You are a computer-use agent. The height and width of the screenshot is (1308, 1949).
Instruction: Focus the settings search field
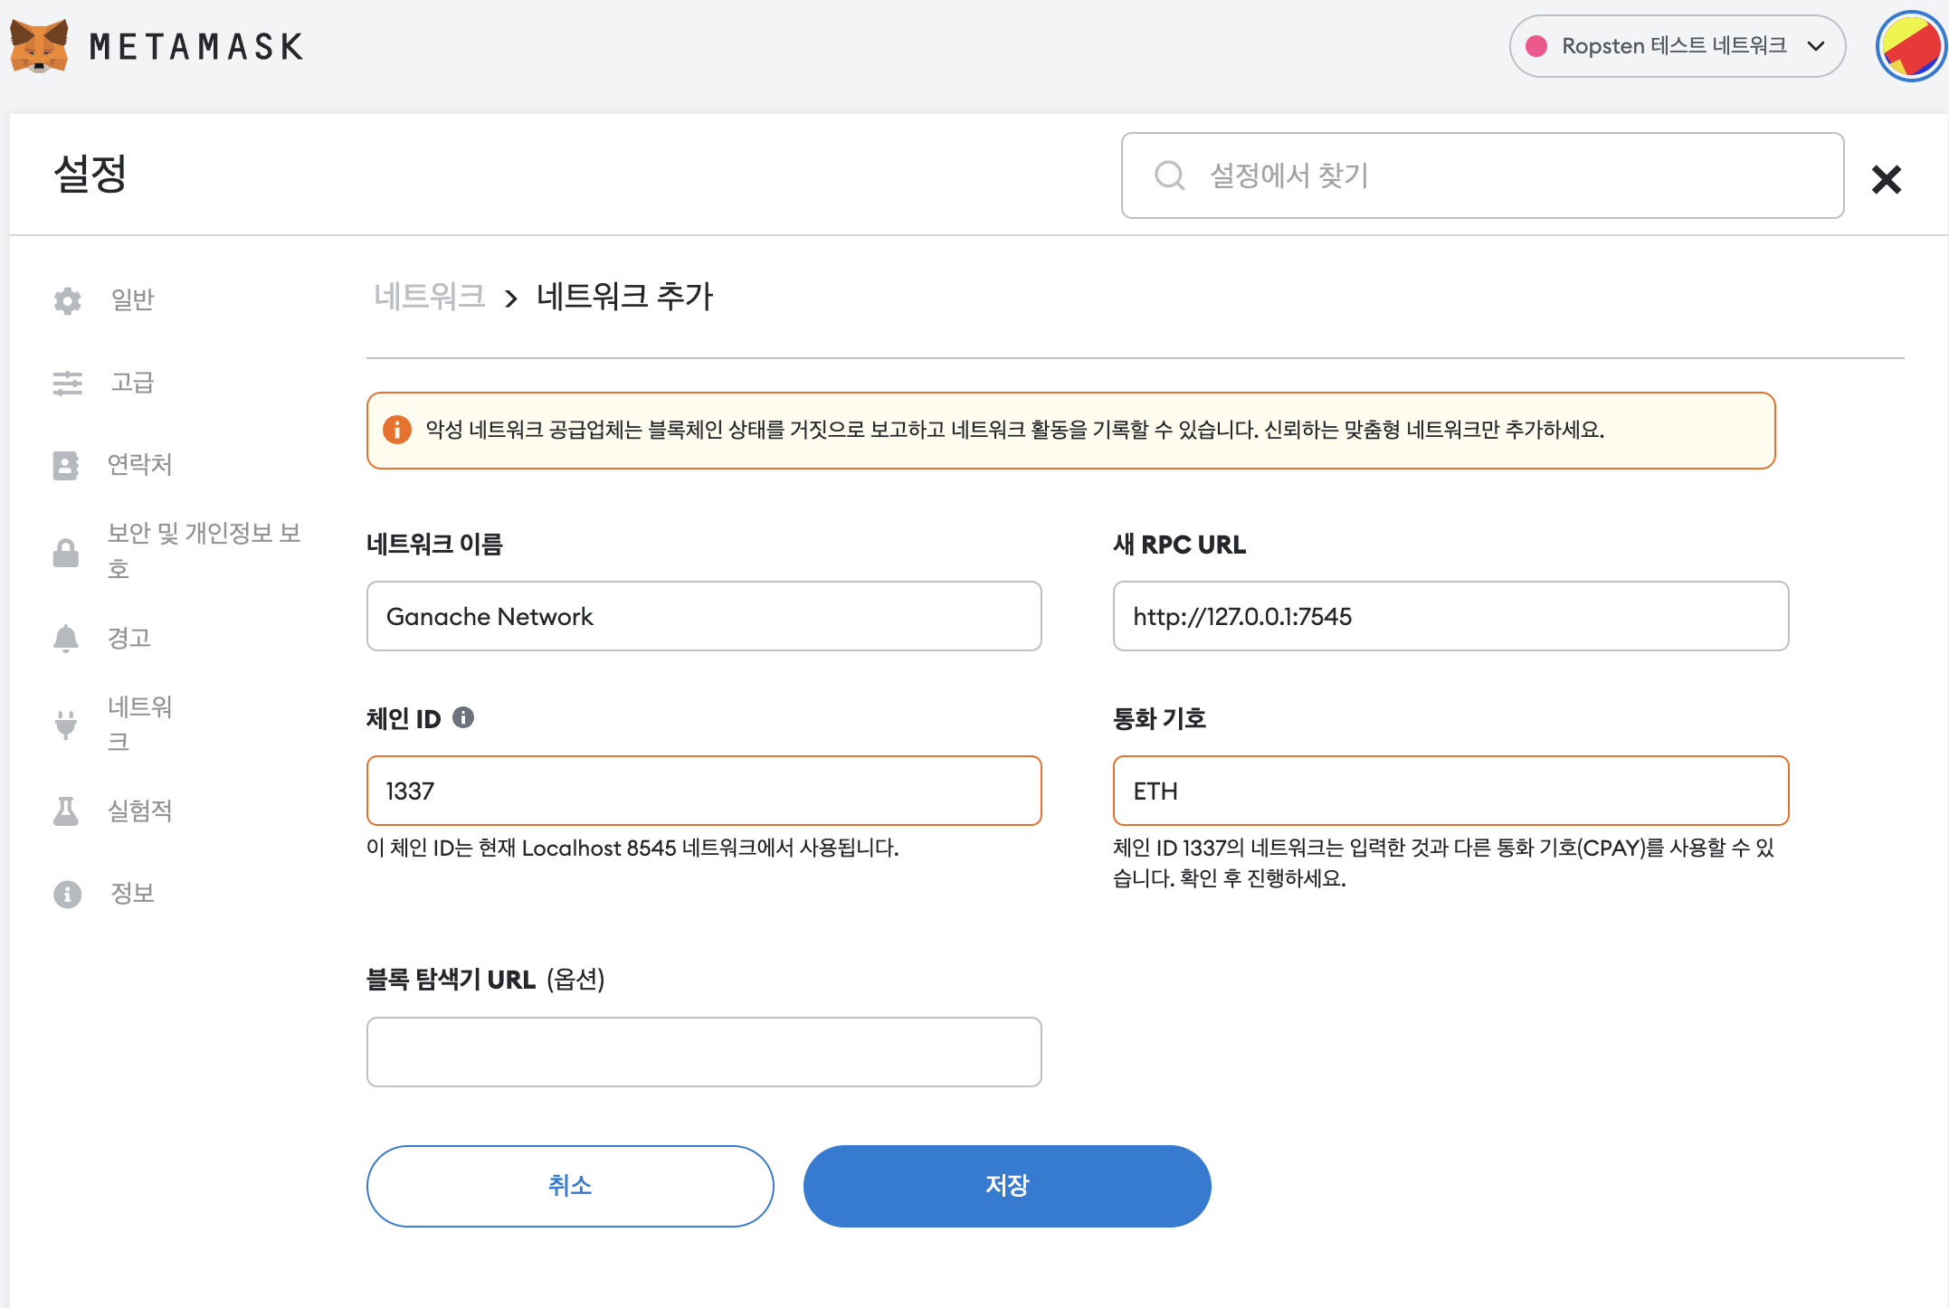point(1482,175)
